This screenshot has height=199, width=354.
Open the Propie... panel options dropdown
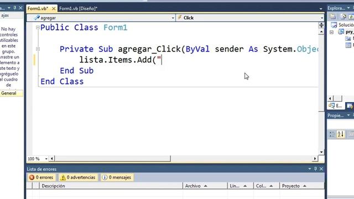coord(348,116)
